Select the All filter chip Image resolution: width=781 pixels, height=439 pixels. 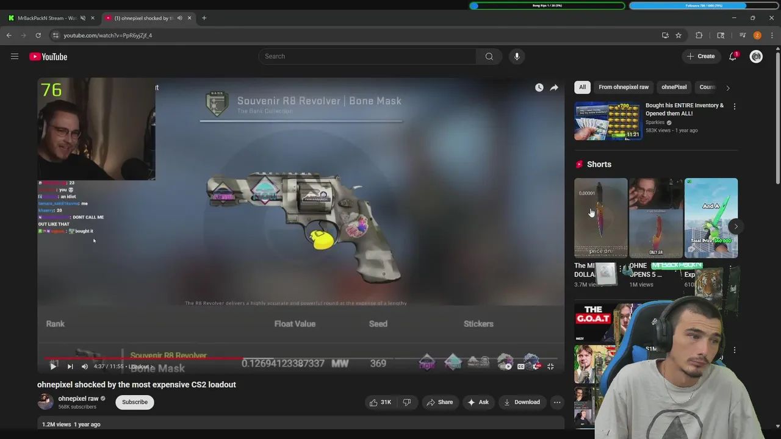tap(582, 87)
